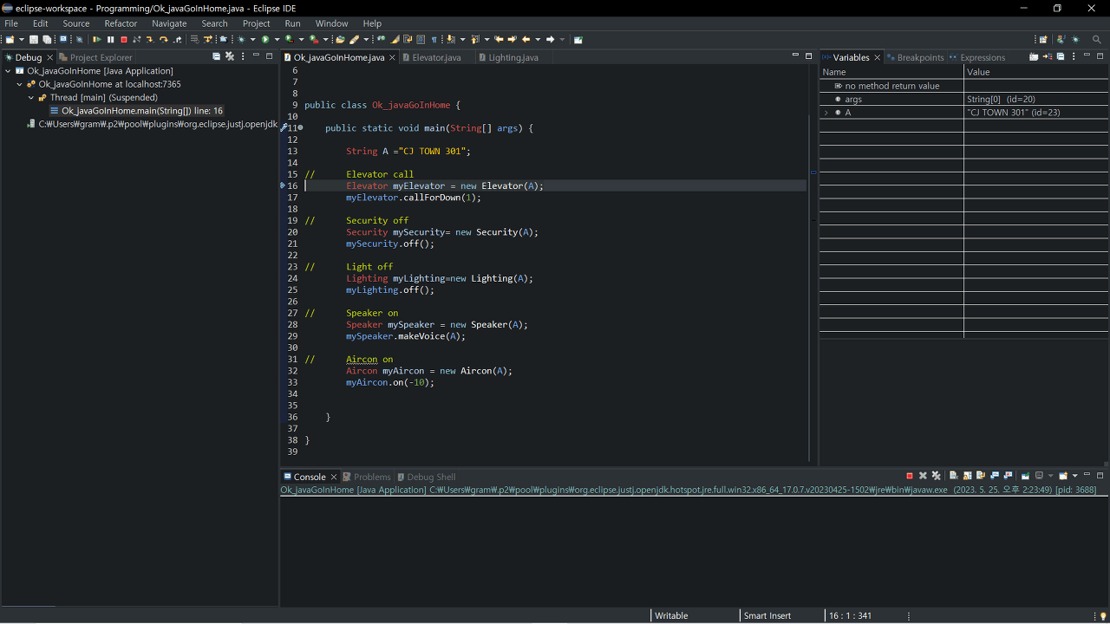This screenshot has width=1110, height=624.
Task: Click Collapse All in Variables view
Action: (1061, 57)
